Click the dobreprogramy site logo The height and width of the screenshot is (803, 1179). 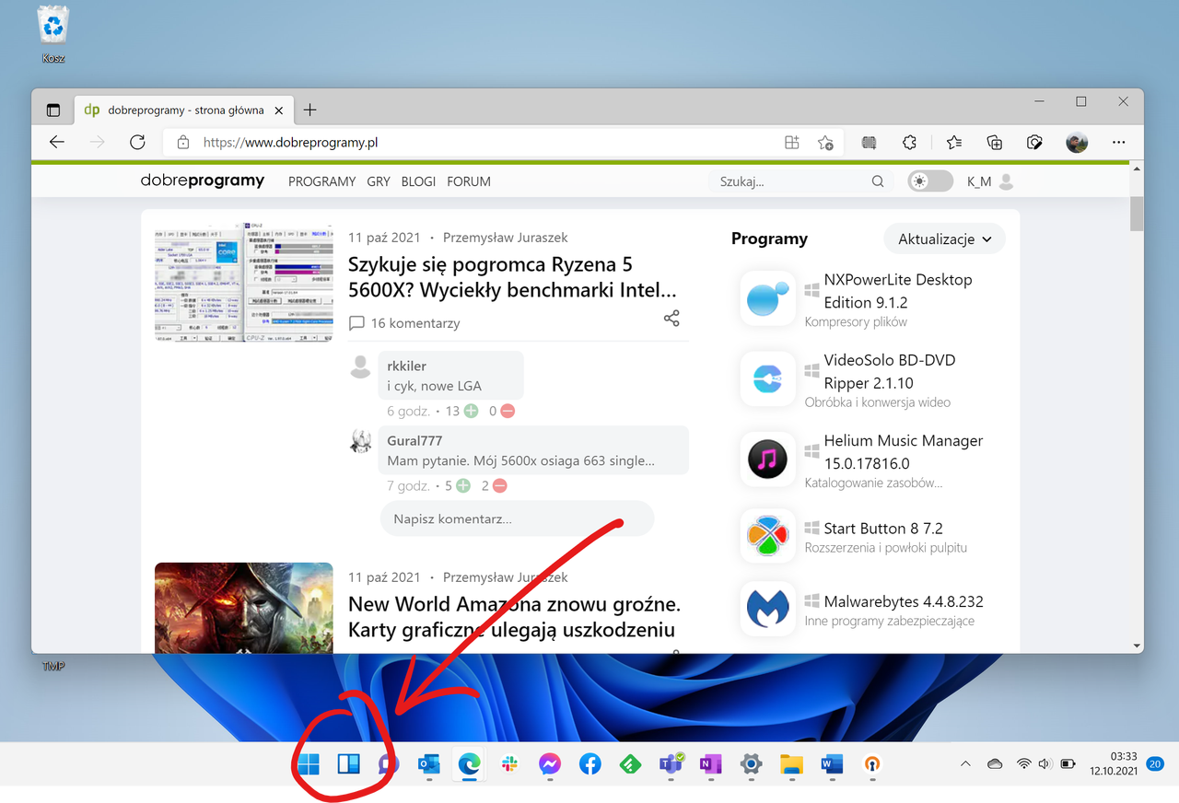click(x=203, y=180)
